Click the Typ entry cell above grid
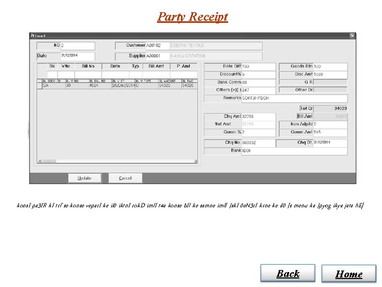The image size is (382, 287). [x=136, y=74]
